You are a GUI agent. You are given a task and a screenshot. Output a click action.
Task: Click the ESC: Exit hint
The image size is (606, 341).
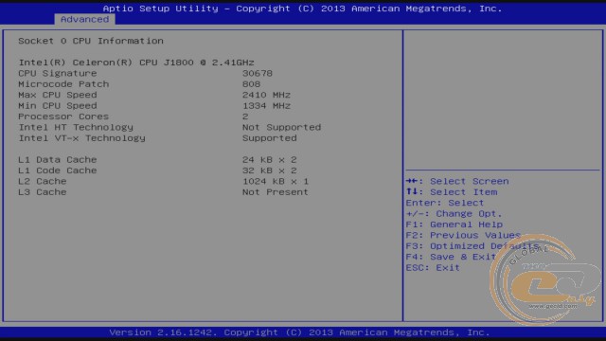433,268
